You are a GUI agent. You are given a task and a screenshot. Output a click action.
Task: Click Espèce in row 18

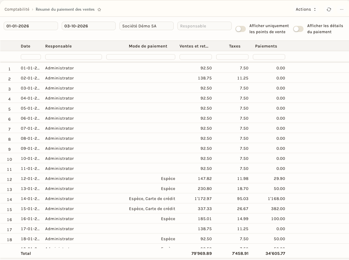pos(168,239)
